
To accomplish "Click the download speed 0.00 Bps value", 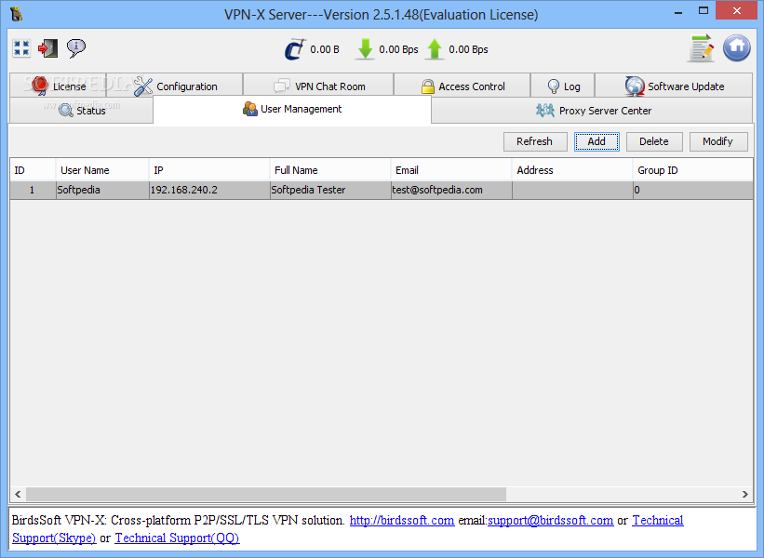I will coord(398,49).
